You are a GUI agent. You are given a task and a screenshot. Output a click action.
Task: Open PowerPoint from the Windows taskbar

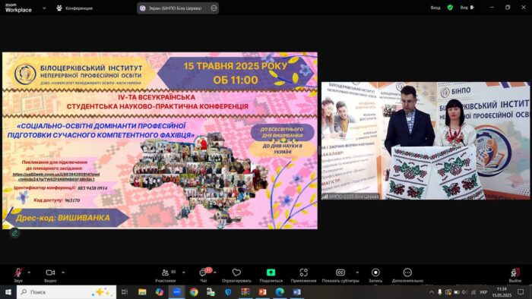pos(262,292)
